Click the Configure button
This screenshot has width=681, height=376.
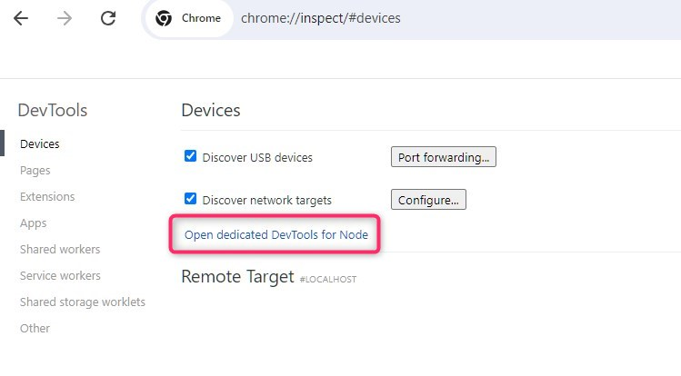tap(428, 200)
